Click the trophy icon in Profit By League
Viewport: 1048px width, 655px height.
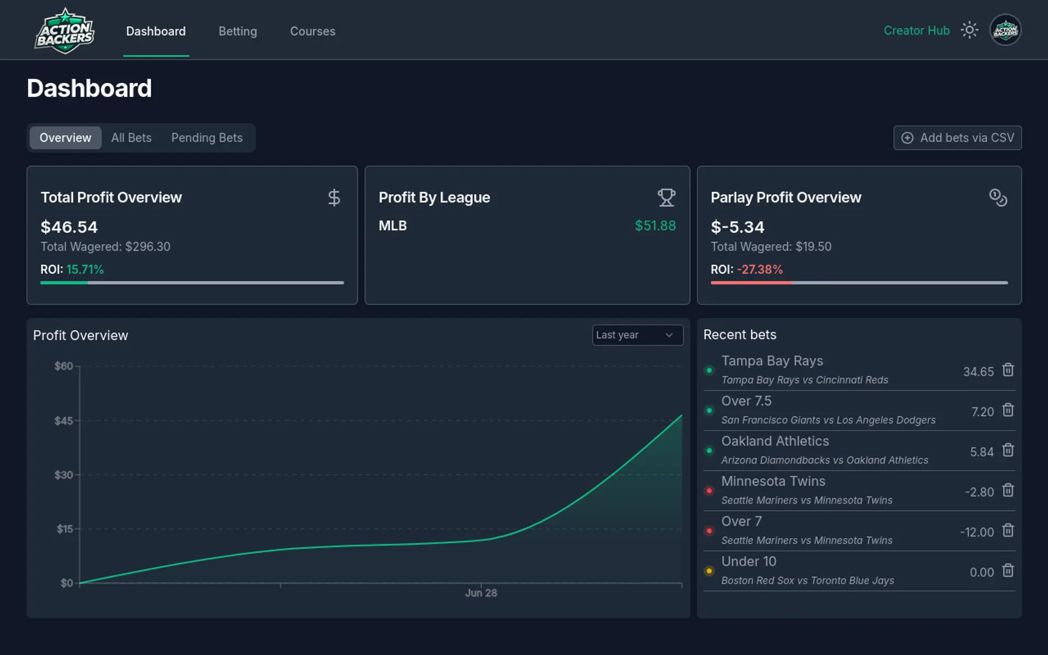tap(666, 198)
